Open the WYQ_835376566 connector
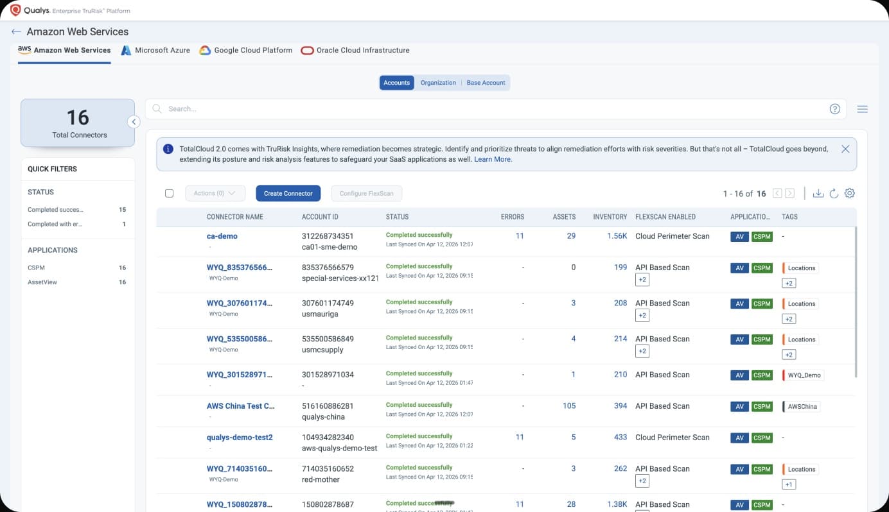 [x=240, y=268]
